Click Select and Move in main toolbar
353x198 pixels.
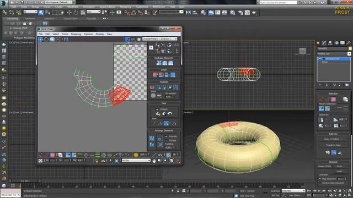click(x=69, y=13)
